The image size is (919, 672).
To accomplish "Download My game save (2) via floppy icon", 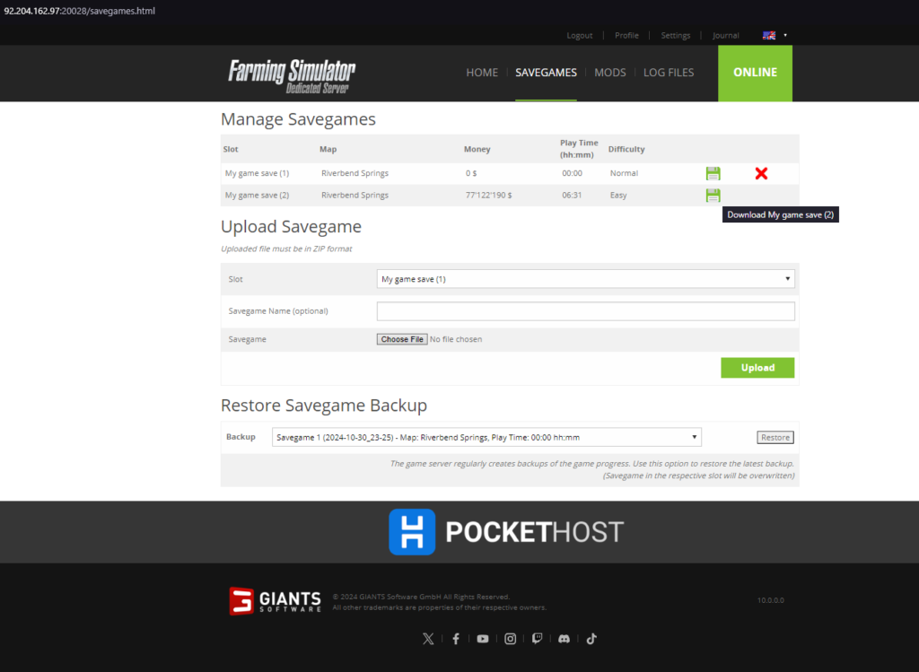I will click(713, 195).
